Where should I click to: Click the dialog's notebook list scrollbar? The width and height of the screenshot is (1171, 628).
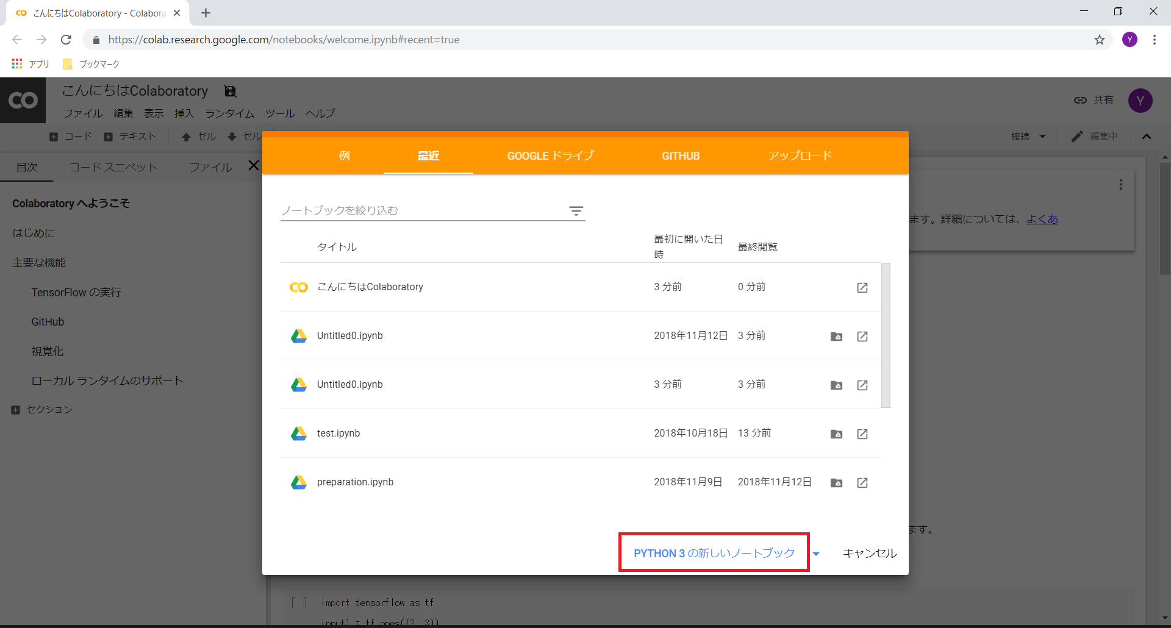[886, 335]
